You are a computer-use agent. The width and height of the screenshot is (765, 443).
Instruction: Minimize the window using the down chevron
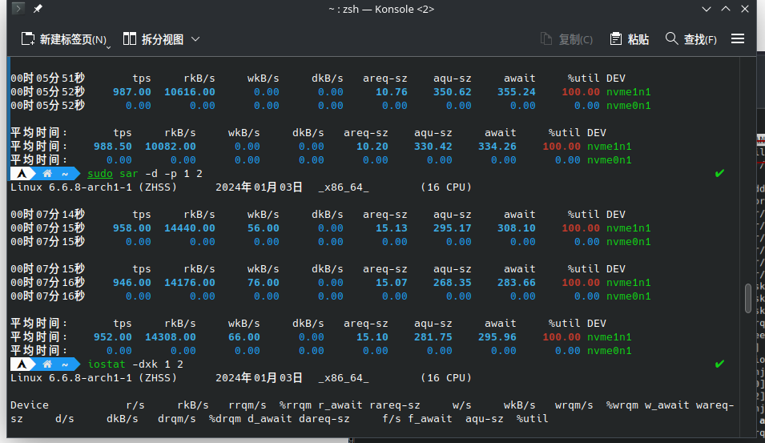pyautogui.click(x=706, y=9)
